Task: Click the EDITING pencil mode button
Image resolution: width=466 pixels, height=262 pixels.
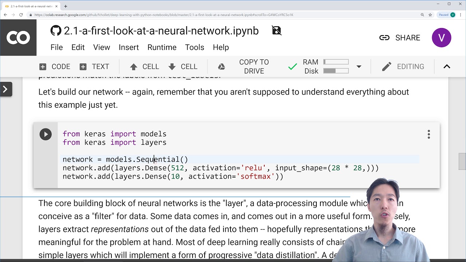Action: click(403, 67)
